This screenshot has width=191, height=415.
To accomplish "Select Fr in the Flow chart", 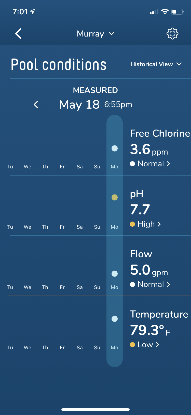I will pos(62,287).
